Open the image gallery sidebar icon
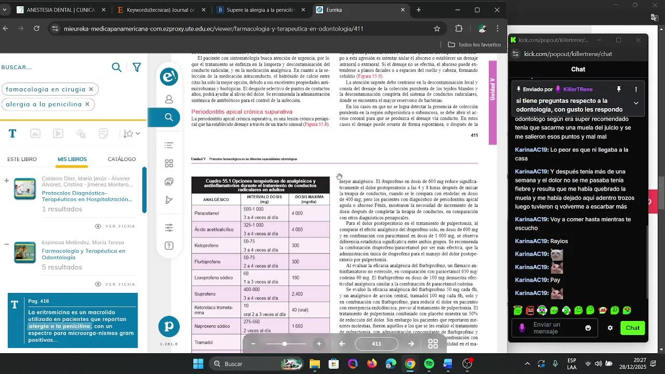This screenshot has height=374, width=665. [x=169, y=182]
